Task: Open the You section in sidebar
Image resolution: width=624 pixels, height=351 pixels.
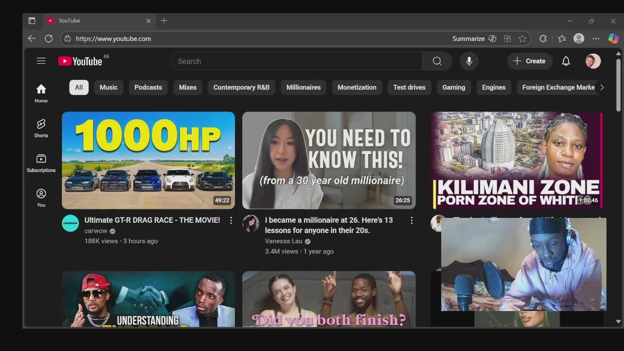Action: click(41, 197)
